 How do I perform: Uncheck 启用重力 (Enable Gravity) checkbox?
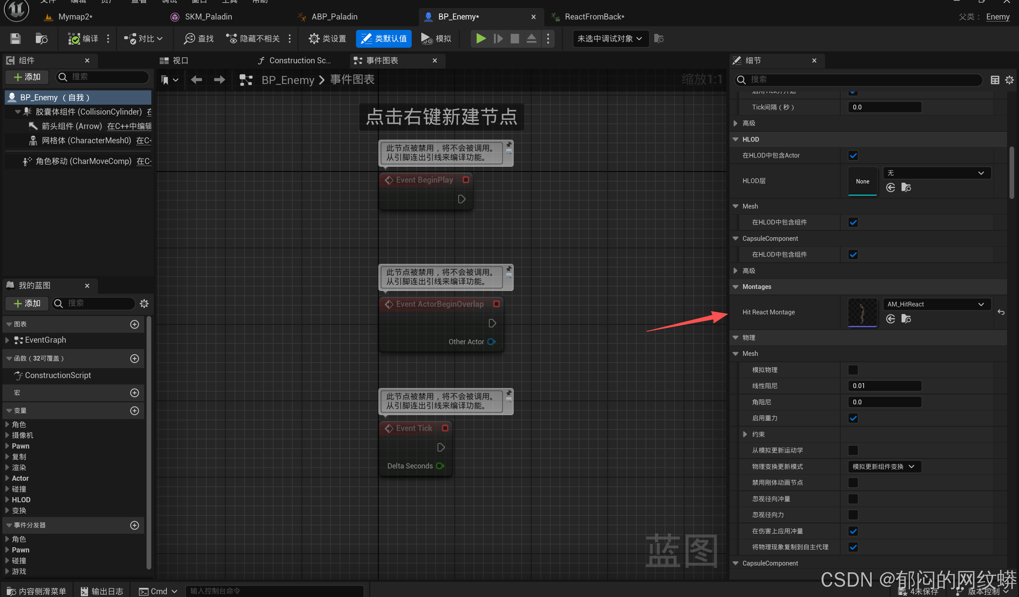(853, 418)
